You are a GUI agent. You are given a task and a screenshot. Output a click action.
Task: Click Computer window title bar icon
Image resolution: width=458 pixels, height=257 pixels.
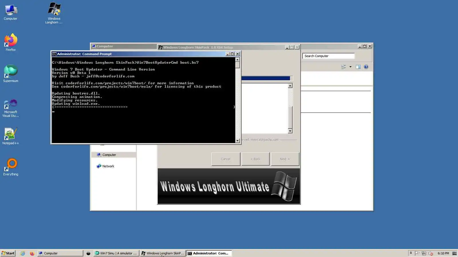[94, 46]
